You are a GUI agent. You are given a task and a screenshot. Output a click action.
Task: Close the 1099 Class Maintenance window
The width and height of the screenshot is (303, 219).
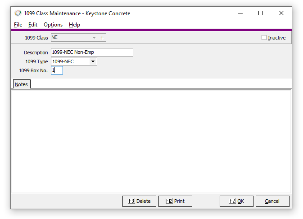(281, 13)
